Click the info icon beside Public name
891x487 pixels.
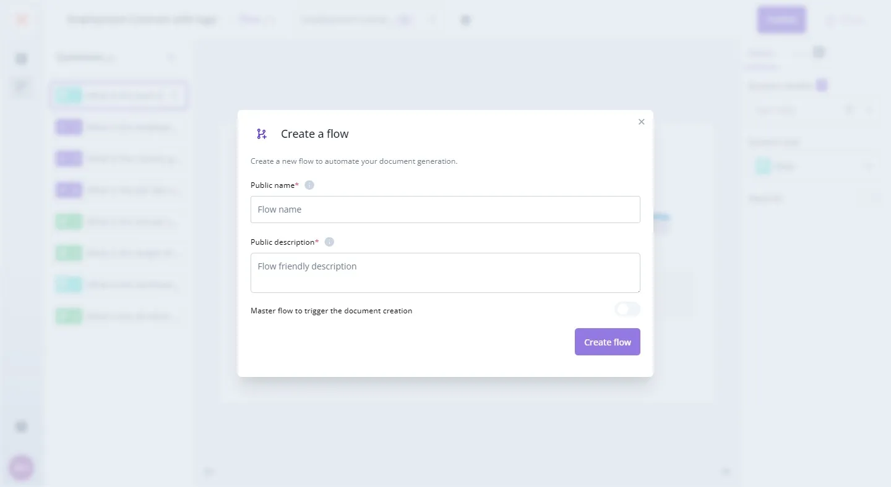click(309, 185)
